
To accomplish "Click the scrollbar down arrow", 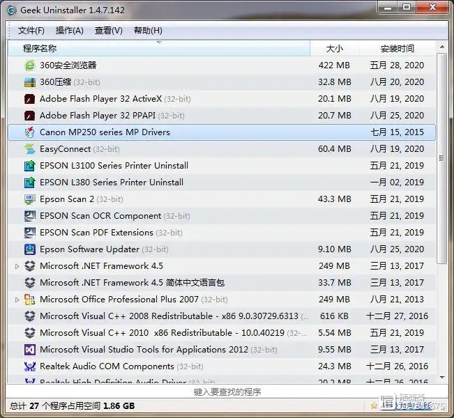I will click(x=442, y=377).
